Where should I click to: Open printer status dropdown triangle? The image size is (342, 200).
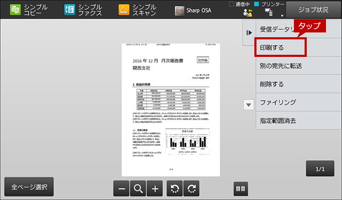(x=282, y=15)
